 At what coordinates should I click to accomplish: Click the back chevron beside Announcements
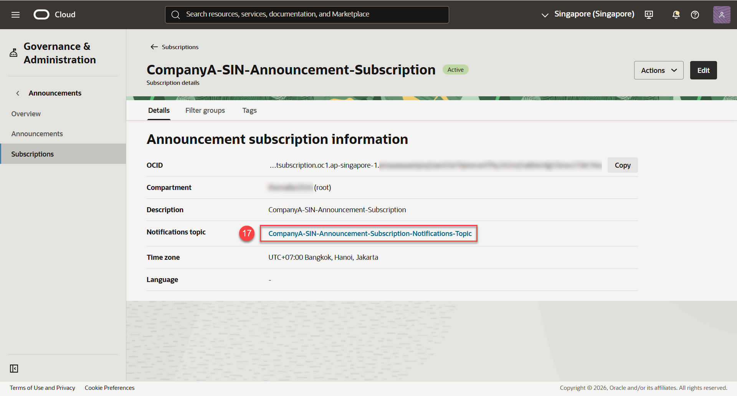pos(18,93)
